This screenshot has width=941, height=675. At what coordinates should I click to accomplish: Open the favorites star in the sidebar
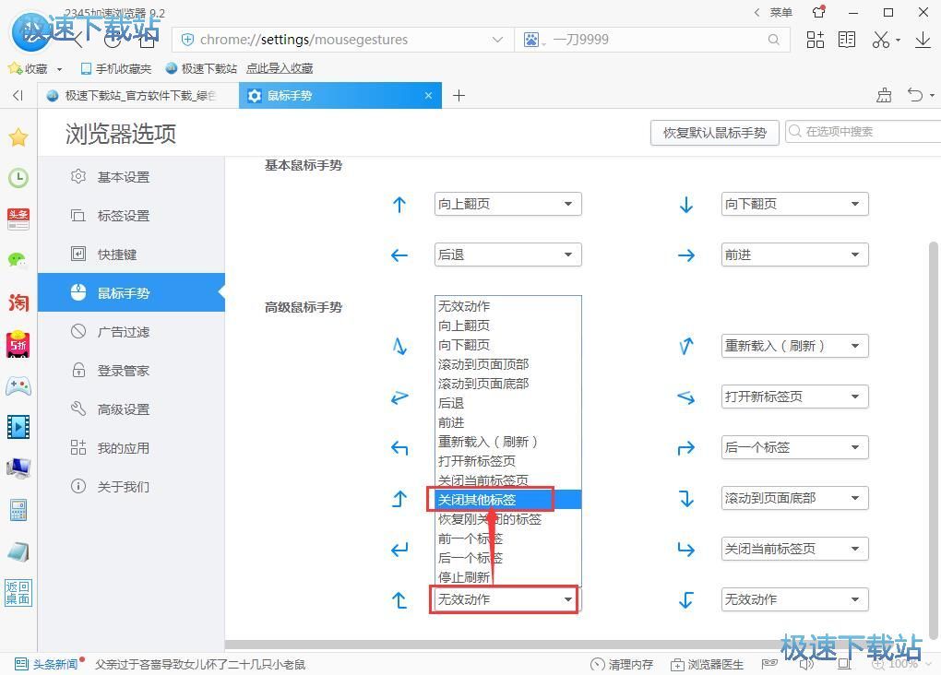click(18, 137)
